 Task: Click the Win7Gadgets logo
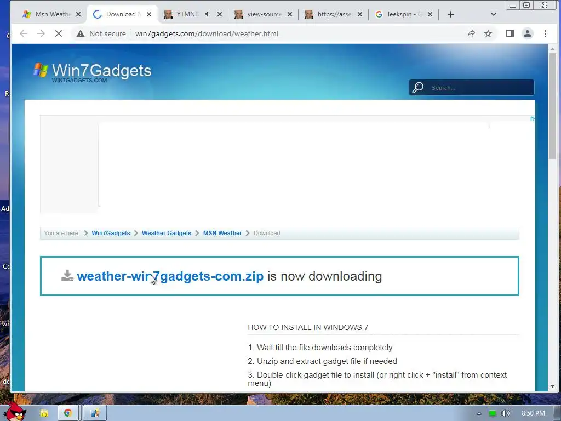pyautogui.click(x=92, y=72)
